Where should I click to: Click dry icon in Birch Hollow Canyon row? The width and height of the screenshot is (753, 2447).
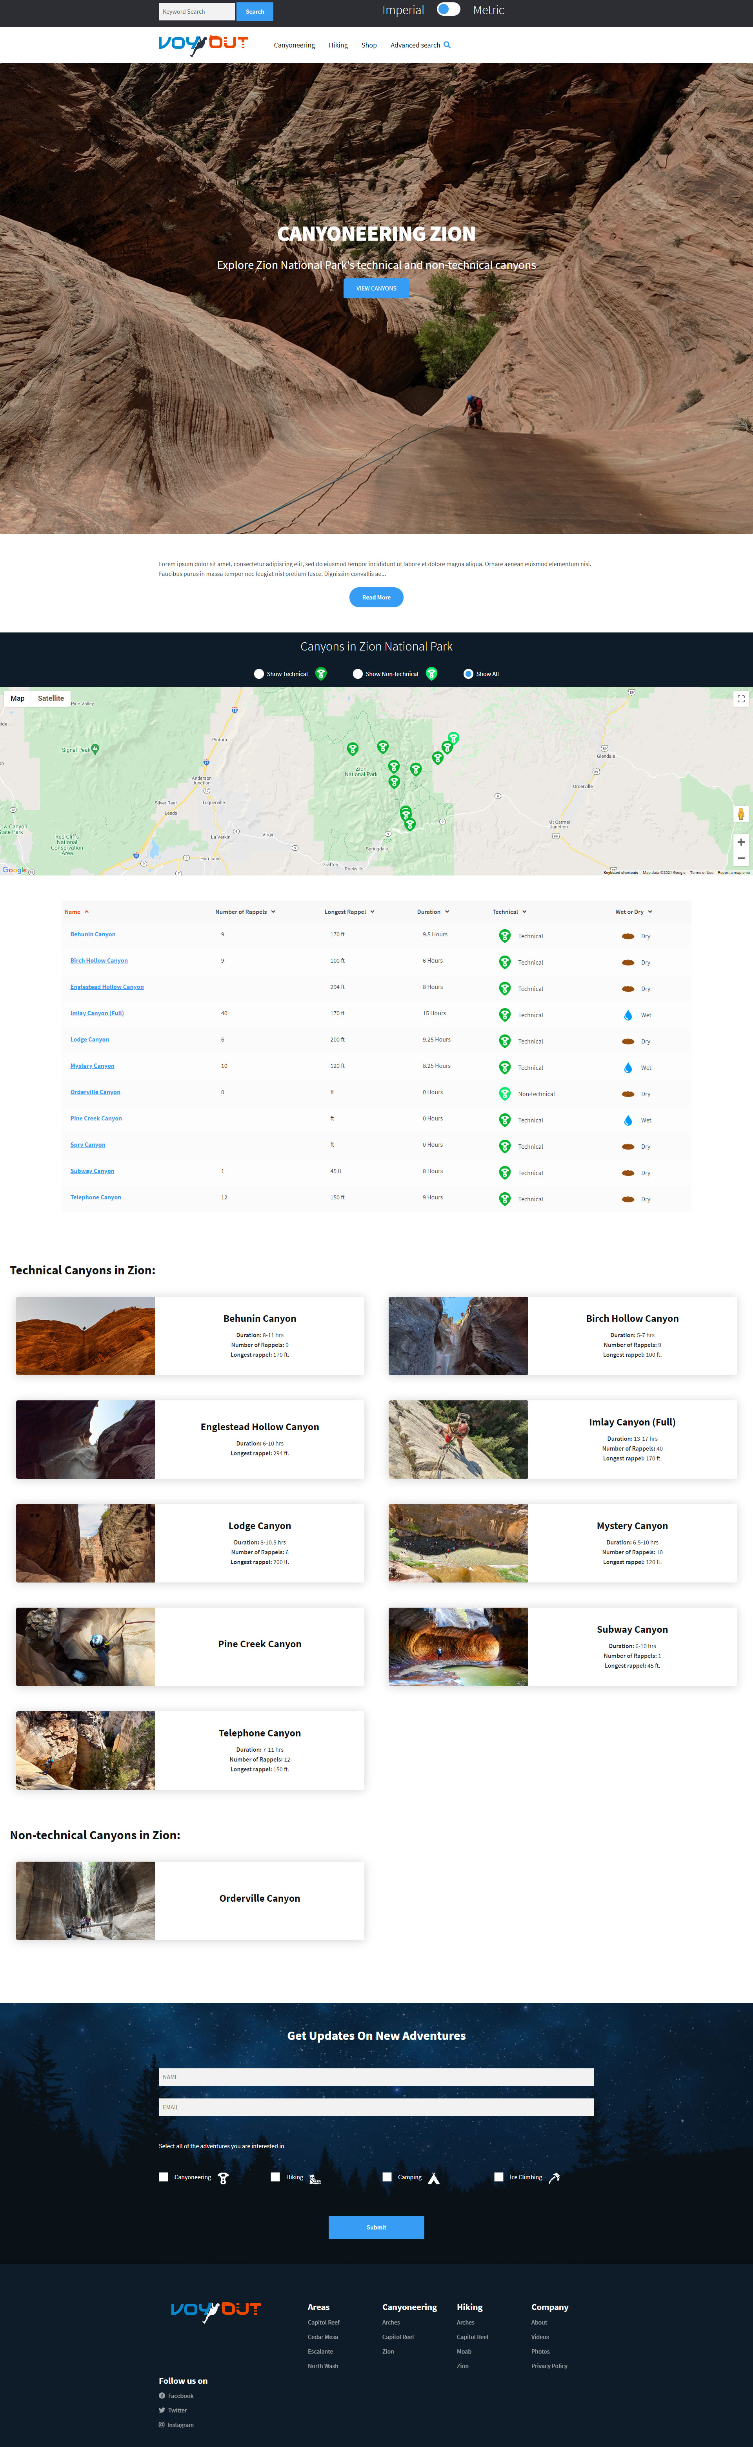pyautogui.click(x=628, y=962)
